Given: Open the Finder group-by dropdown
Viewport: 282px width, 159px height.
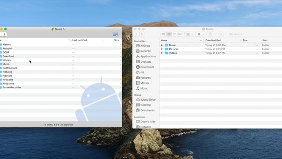Looking at the screenshot, I should click(x=189, y=34).
